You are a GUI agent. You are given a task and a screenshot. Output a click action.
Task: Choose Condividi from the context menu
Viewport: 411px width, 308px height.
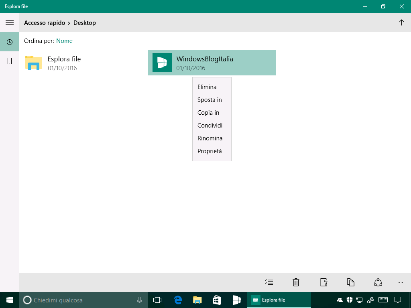tap(212, 126)
